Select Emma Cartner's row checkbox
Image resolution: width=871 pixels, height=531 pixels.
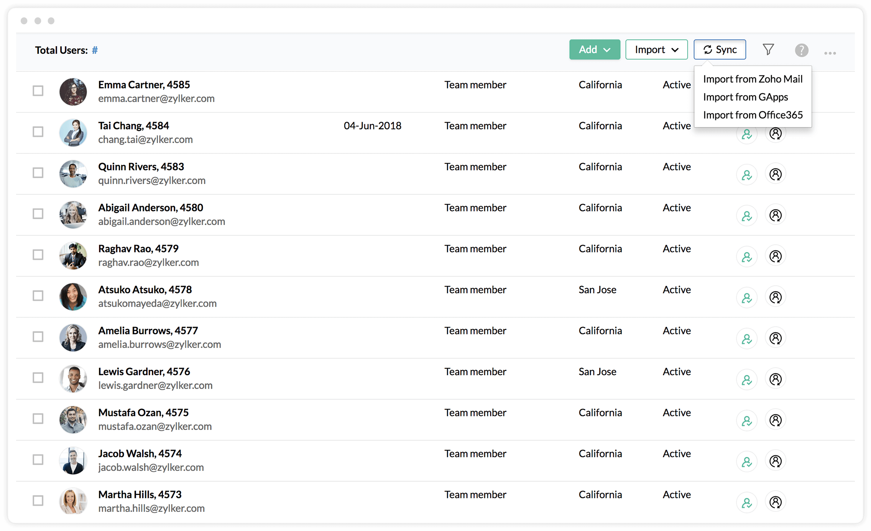[x=38, y=91]
